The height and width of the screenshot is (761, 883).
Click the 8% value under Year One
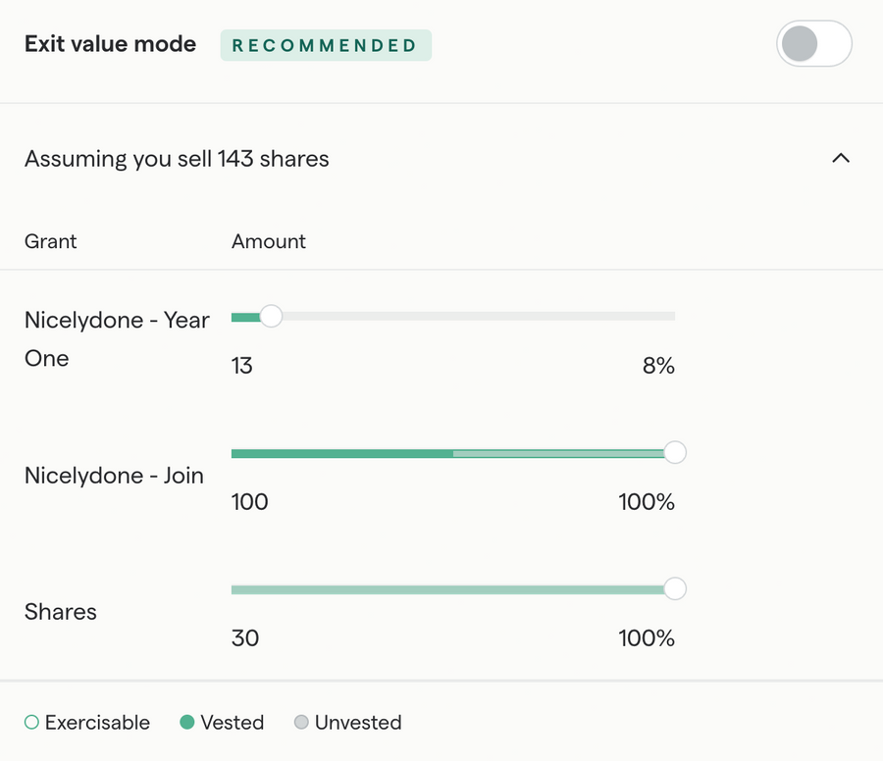point(658,366)
